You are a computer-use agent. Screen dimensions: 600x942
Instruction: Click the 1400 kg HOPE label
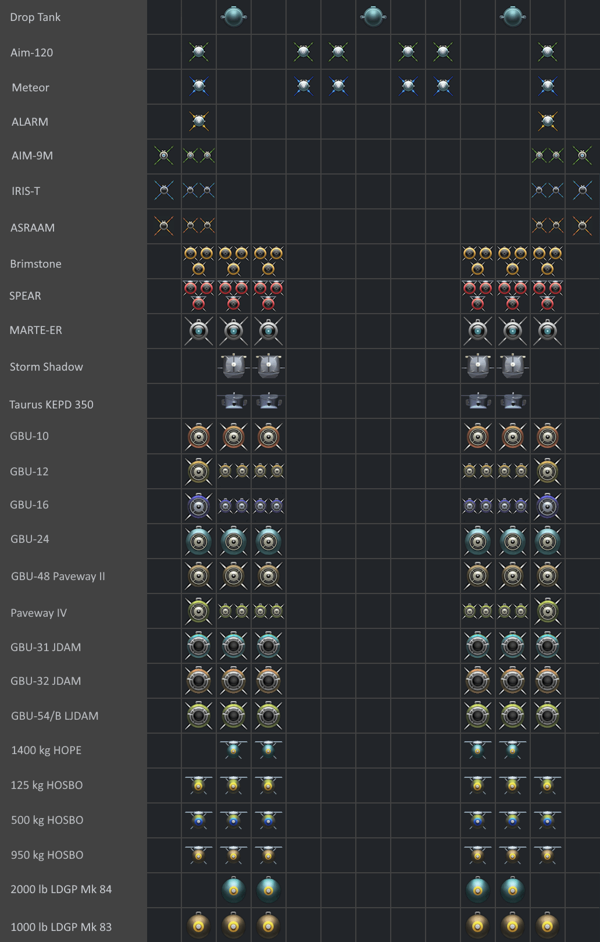click(47, 750)
